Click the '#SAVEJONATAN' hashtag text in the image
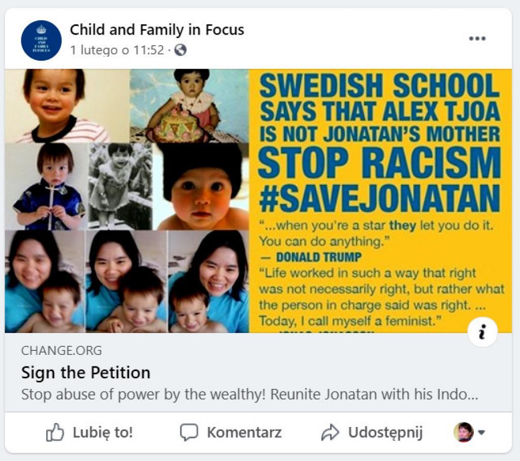The height and width of the screenshot is (461, 520). point(379,197)
